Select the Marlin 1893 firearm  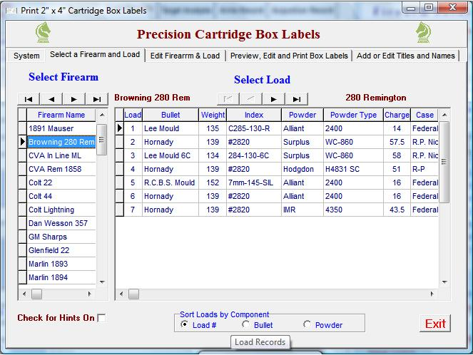pos(61,264)
